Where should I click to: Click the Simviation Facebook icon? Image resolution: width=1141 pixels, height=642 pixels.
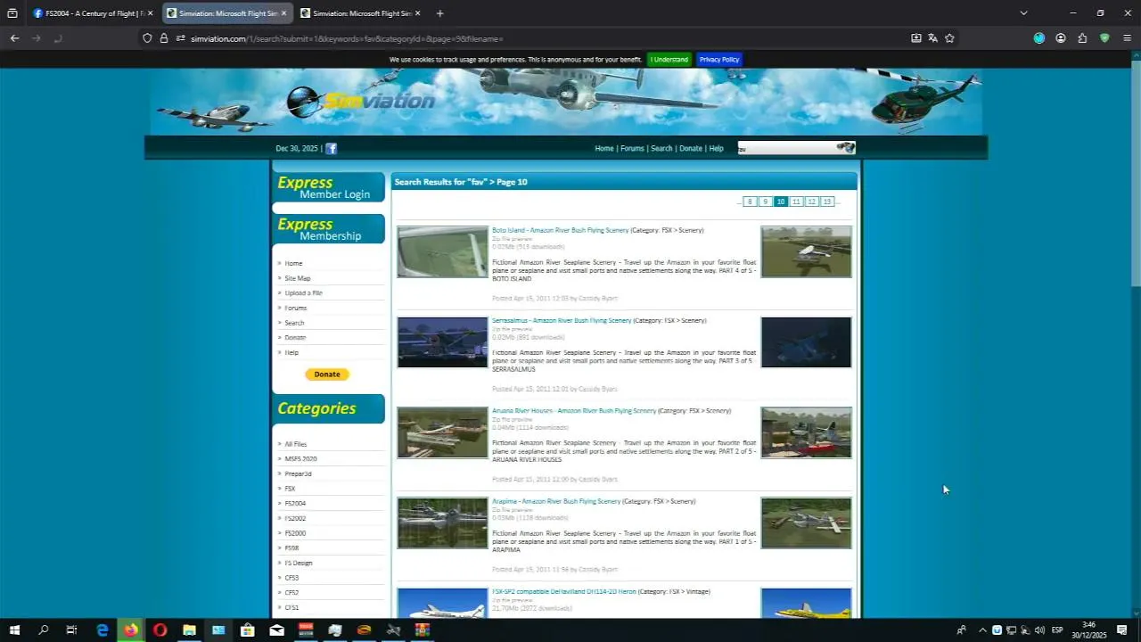331,149
